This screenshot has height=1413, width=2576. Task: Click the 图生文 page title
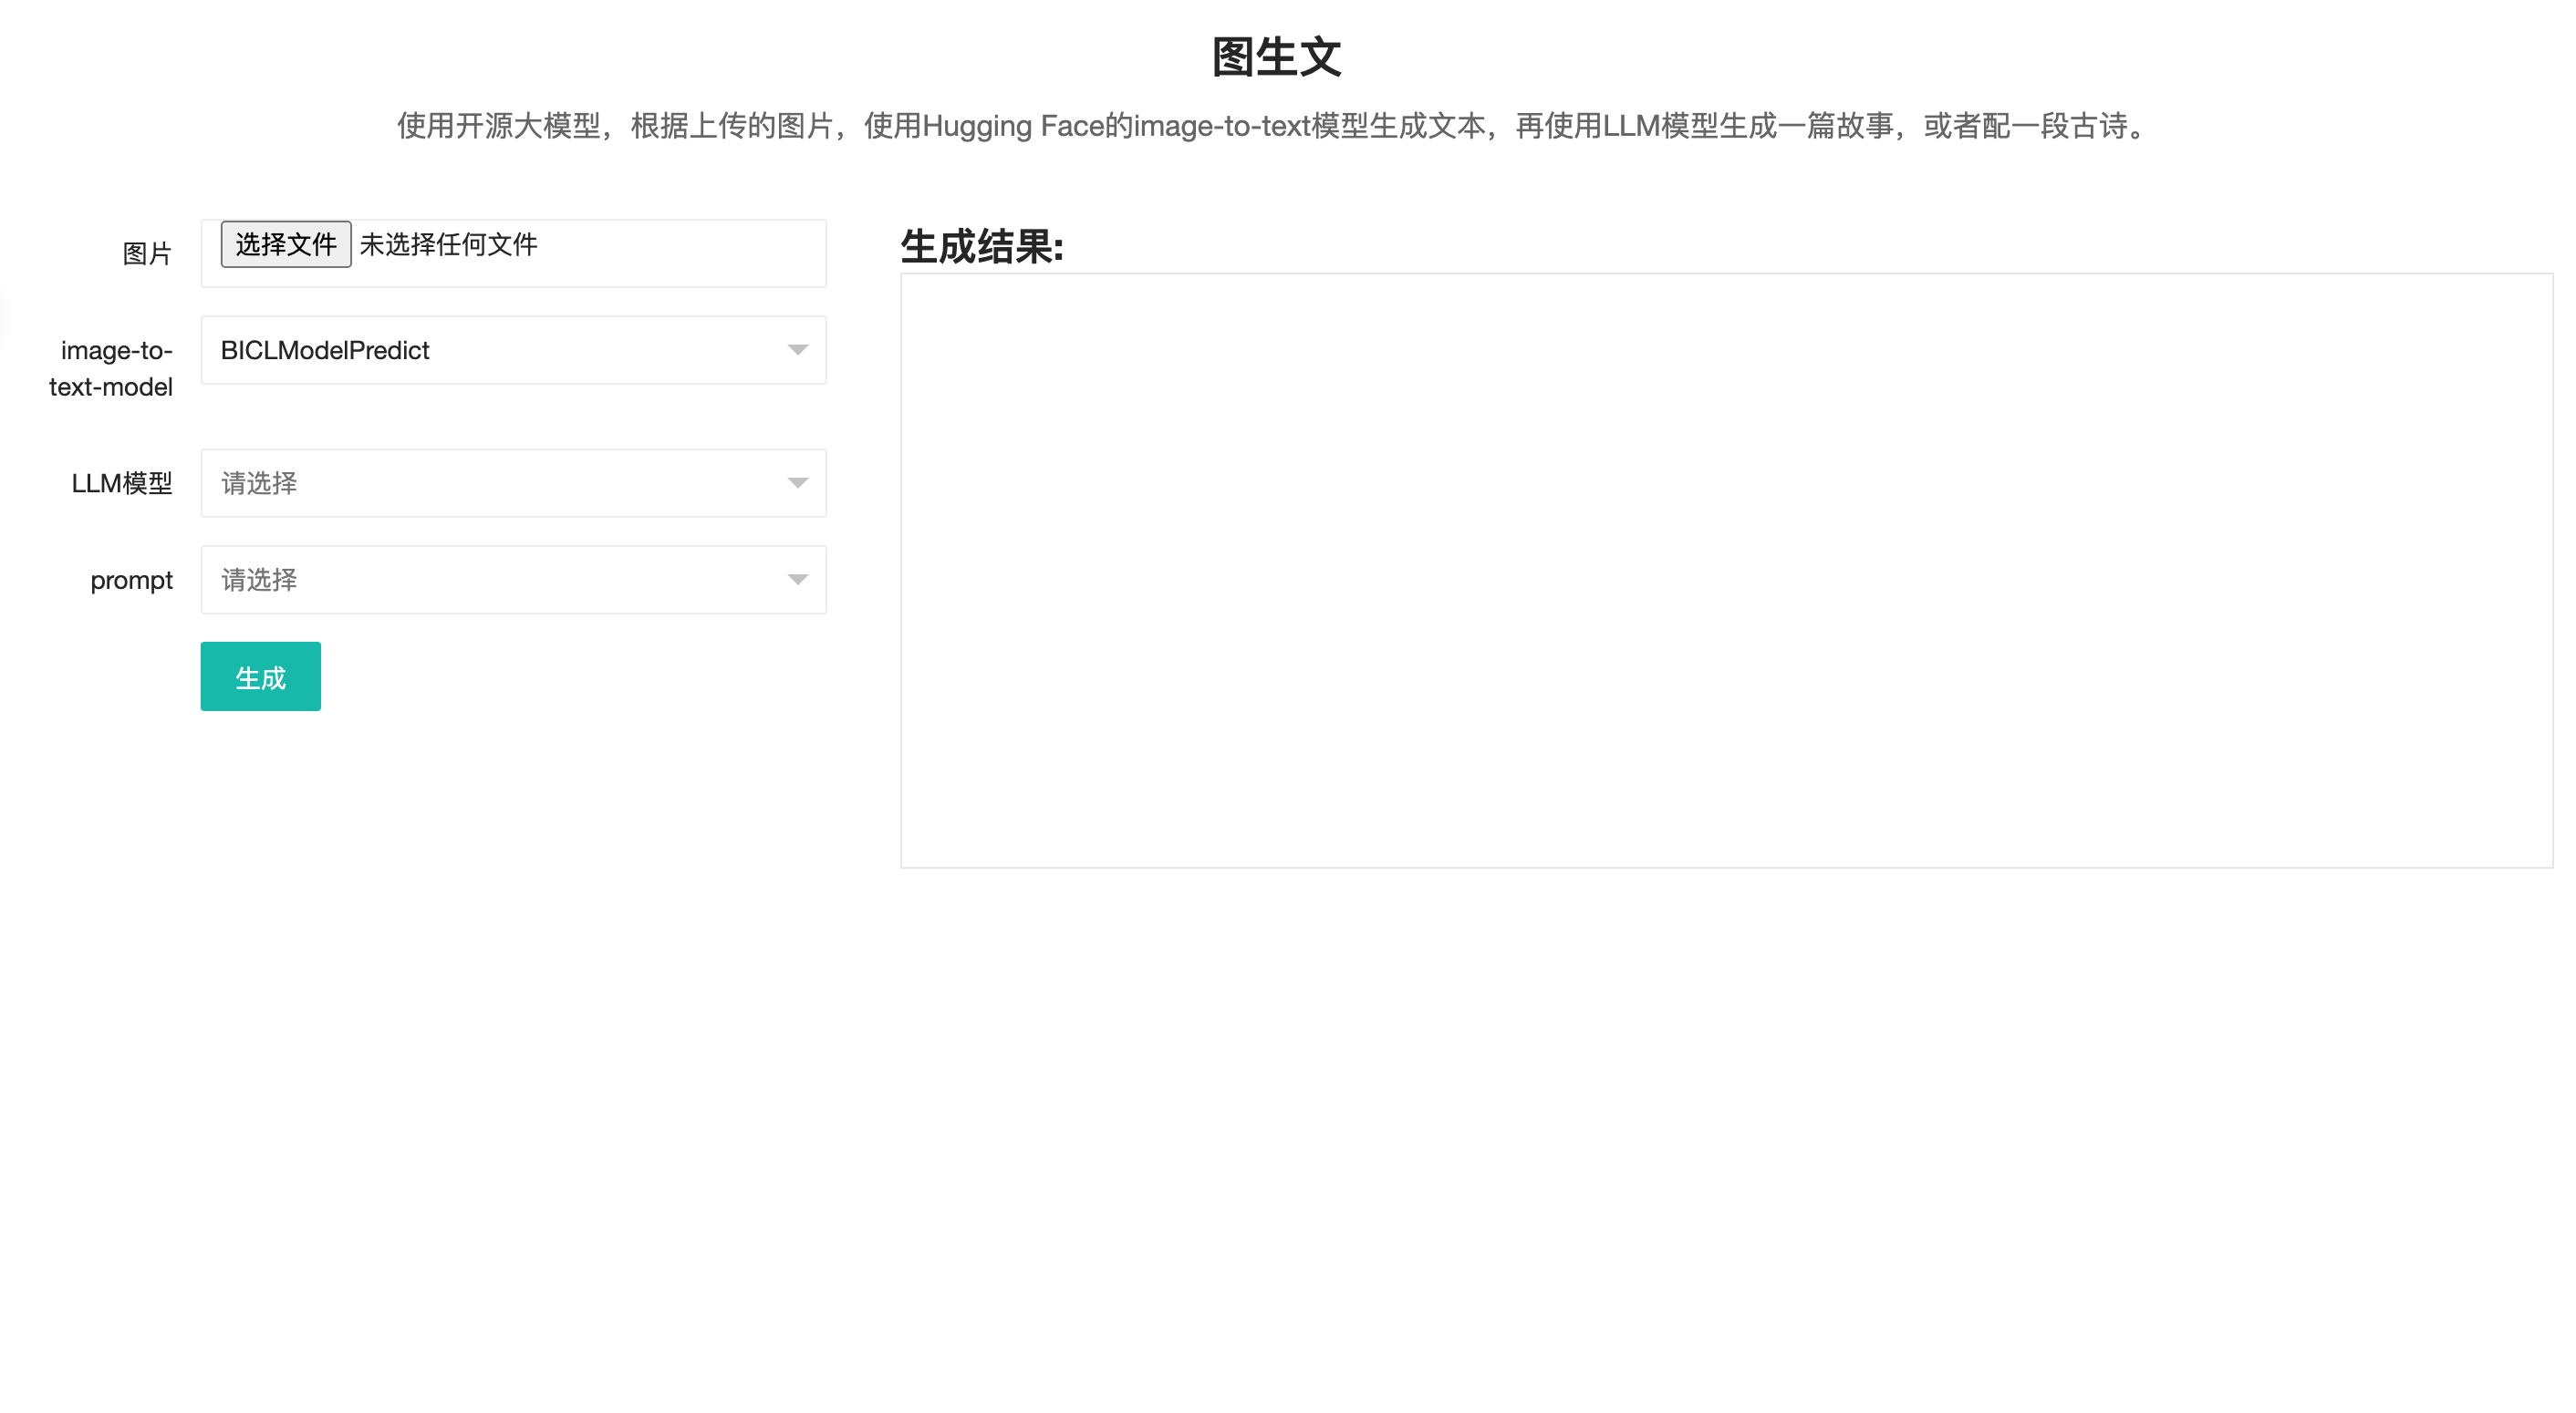coord(1276,57)
